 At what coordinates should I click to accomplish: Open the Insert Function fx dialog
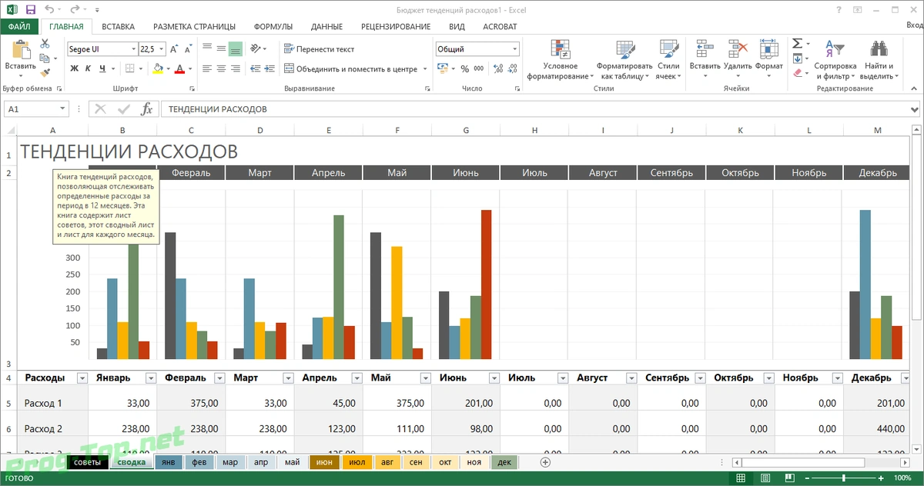tap(148, 109)
